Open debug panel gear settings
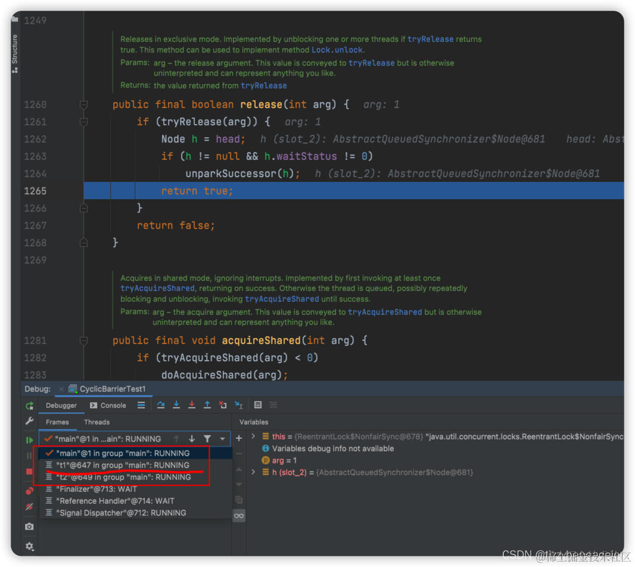Image resolution: width=635 pixels, height=567 pixels. (30, 546)
